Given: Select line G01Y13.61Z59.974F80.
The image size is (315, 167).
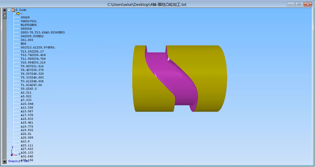Looking at the screenshot, I should click(x=38, y=47).
